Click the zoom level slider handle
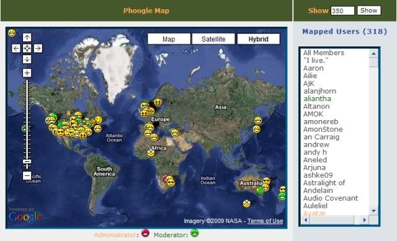Image resolution: width=397 pixels, height=241 pixels. click(27, 162)
